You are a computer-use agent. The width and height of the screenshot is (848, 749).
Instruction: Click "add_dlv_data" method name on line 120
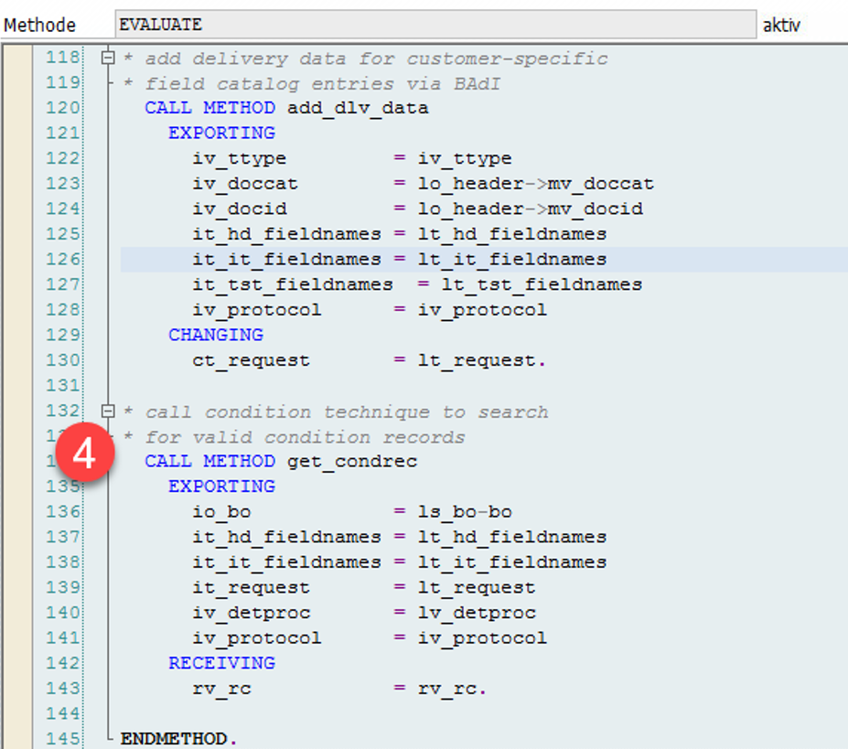pos(358,108)
